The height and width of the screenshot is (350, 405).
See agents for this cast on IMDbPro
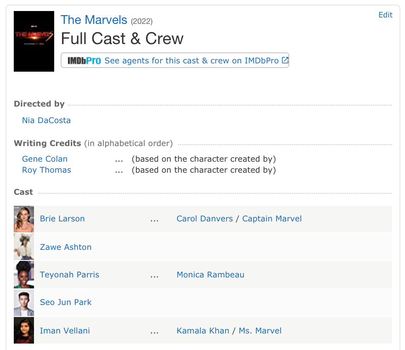coord(191,61)
